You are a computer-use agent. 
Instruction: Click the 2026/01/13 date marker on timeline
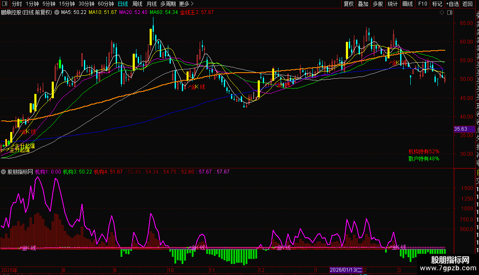(346, 270)
